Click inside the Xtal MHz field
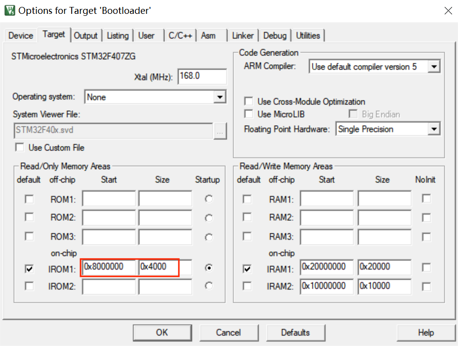This screenshot has width=458, height=346. [x=202, y=76]
